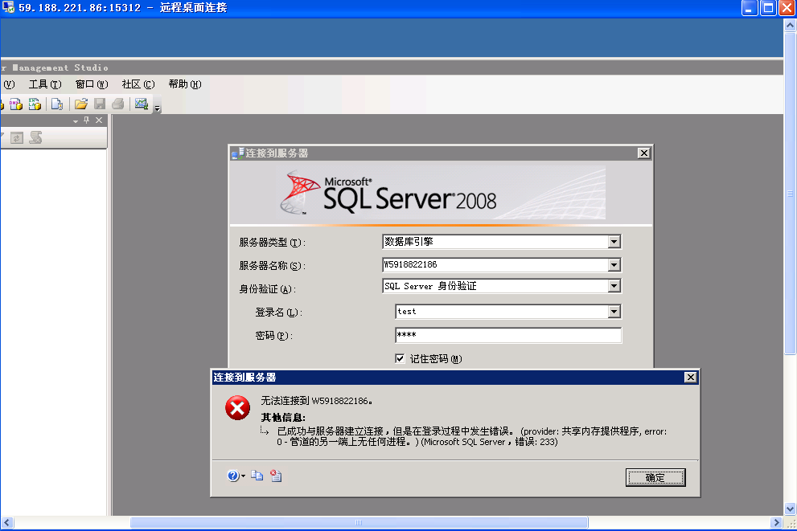Screen dimensions: 797x531
Task: Pin the Object Explorer panel
Action: [86, 120]
